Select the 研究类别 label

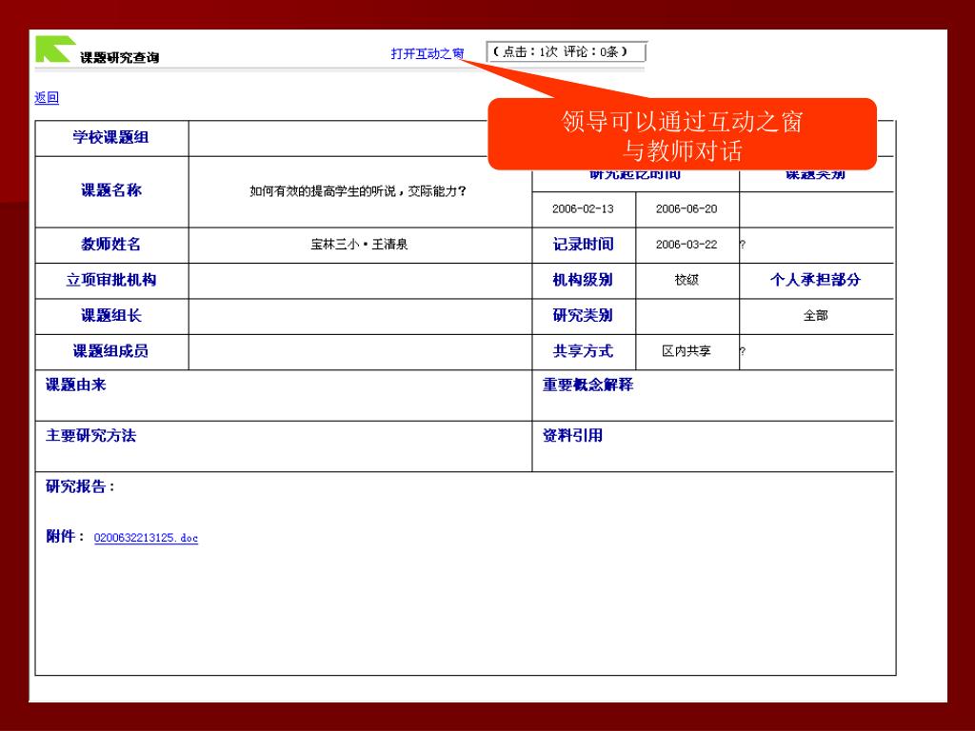(x=584, y=316)
